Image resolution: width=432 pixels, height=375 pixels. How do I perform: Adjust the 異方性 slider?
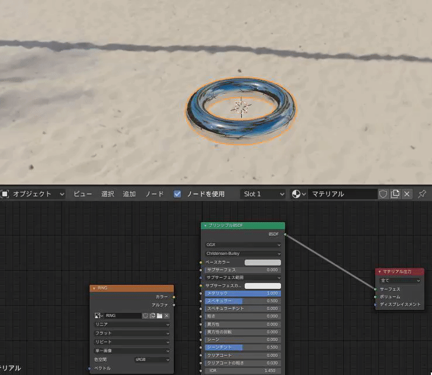[x=243, y=325]
